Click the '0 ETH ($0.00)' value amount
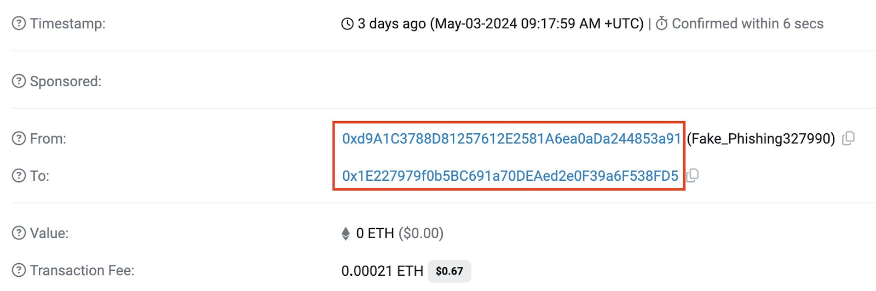 (x=400, y=233)
